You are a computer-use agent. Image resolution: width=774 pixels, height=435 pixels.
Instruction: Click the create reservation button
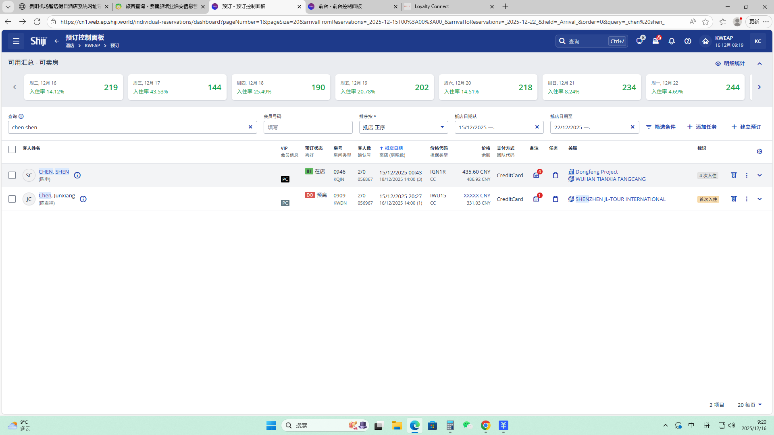click(x=746, y=127)
